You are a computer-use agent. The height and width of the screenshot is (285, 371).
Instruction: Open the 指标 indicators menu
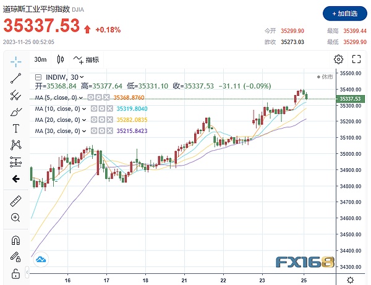point(86,60)
